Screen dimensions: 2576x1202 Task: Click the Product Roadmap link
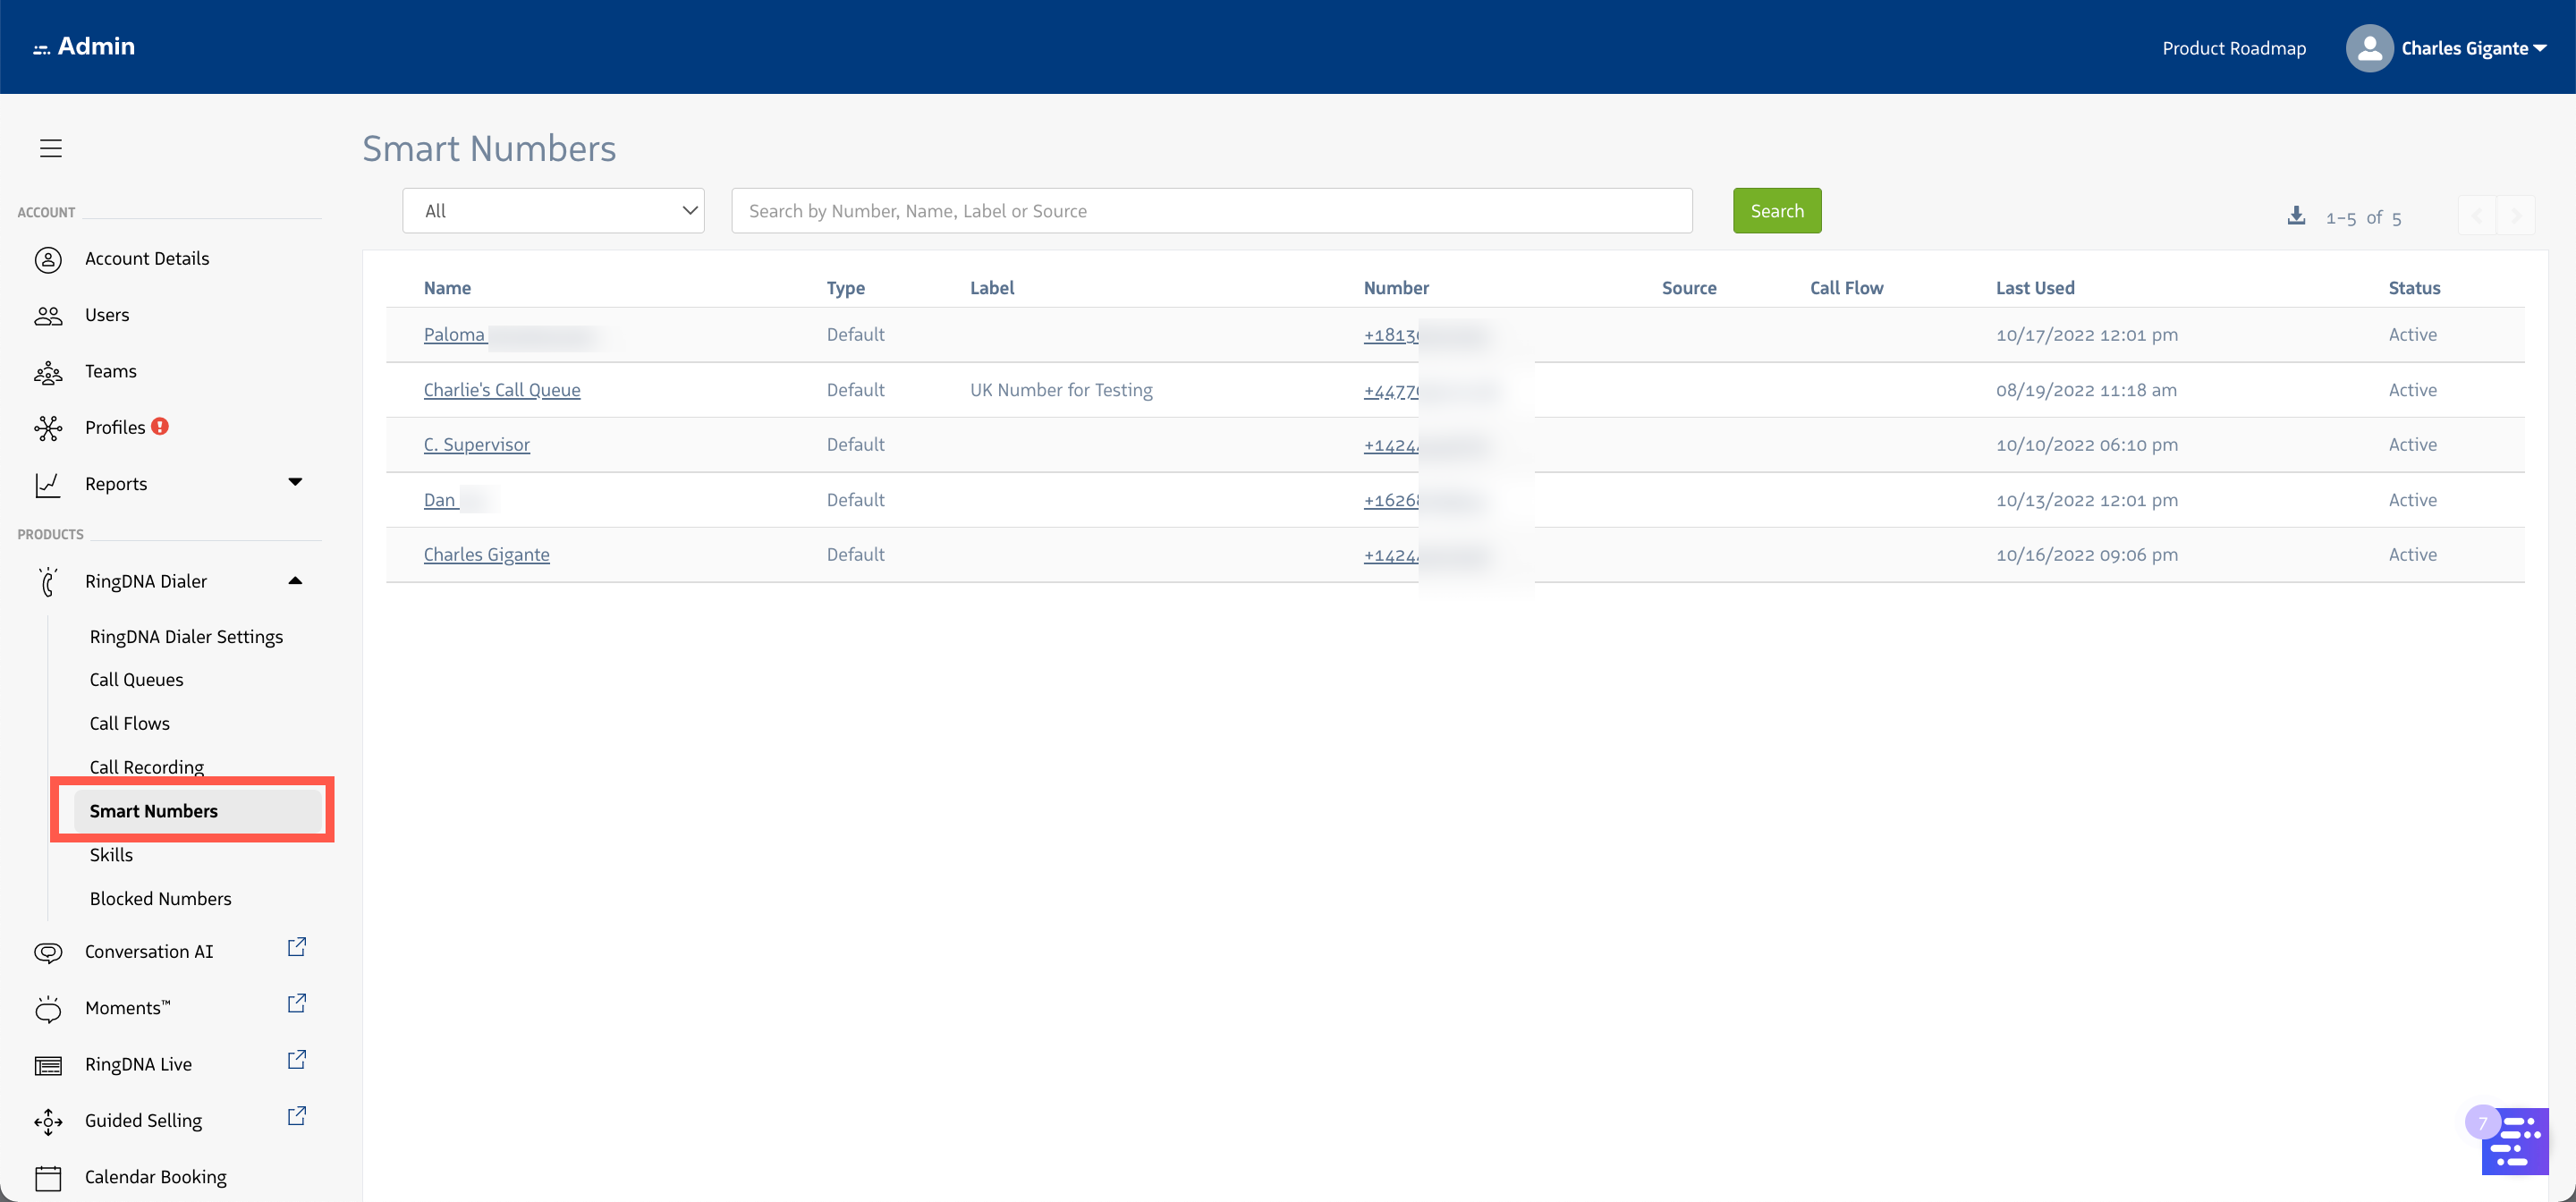[x=2233, y=48]
